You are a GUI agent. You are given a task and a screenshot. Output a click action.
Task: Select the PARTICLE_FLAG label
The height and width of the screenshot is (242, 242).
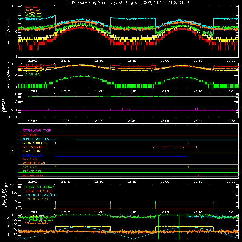coord(34,163)
